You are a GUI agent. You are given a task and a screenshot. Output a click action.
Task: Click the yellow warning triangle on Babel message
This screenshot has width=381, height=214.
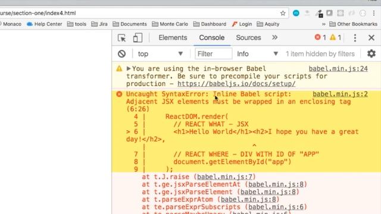coord(119,69)
